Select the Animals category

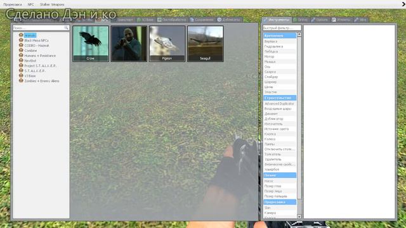(30, 35)
